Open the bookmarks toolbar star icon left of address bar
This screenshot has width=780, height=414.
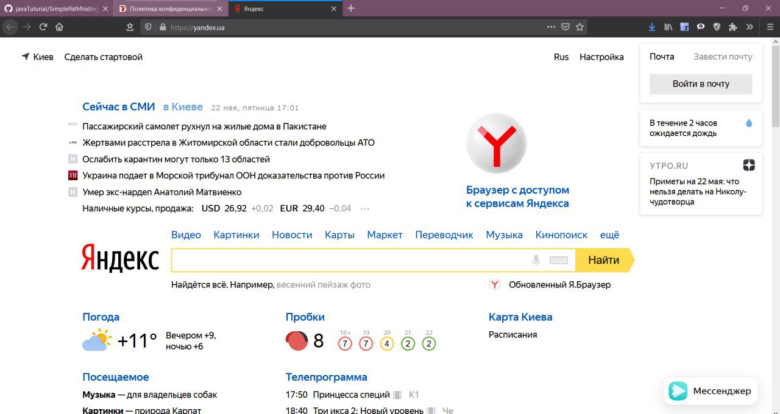click(x=130, y=27)
